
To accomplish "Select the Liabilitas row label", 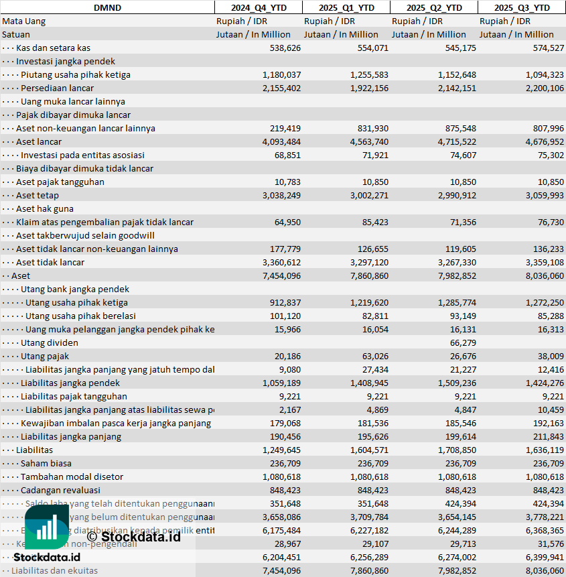I will [34, 450].
